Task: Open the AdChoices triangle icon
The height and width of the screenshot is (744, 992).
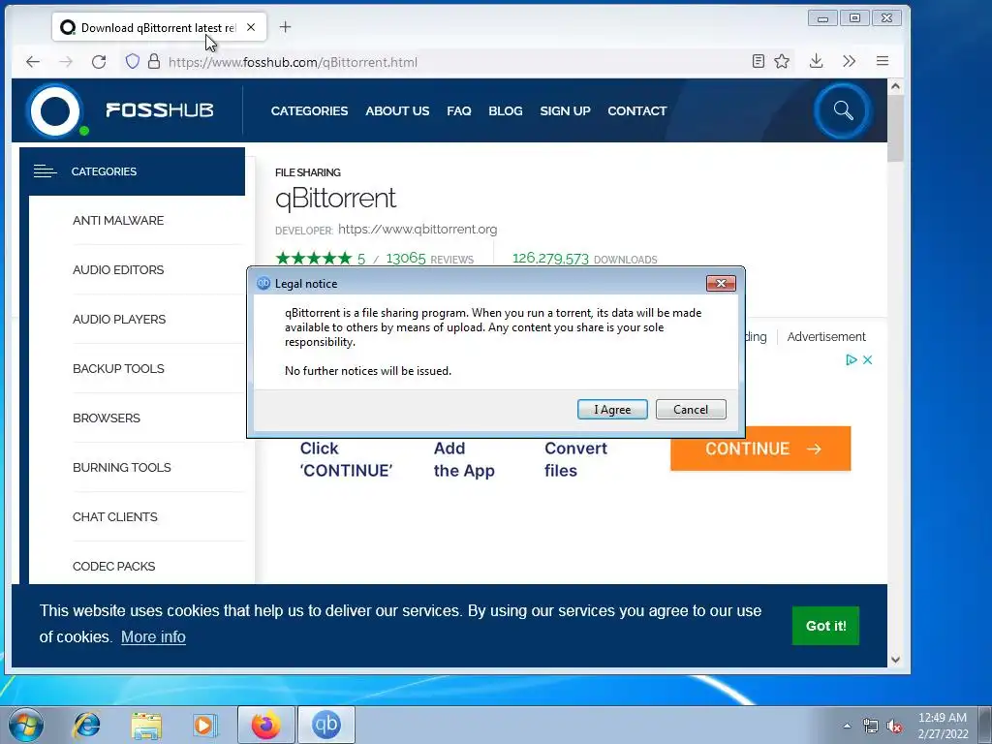Action: coord(852,359)
